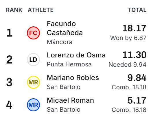Screen dimensions: 151x116
Task: Click the 'Needed 9.94' text
Action: (128, 65)
